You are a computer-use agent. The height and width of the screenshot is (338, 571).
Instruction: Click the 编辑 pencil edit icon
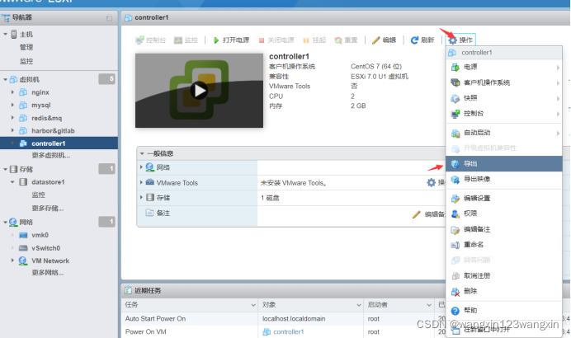(x=375, y=40)
